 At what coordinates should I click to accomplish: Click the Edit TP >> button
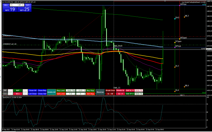coord(130,94)
